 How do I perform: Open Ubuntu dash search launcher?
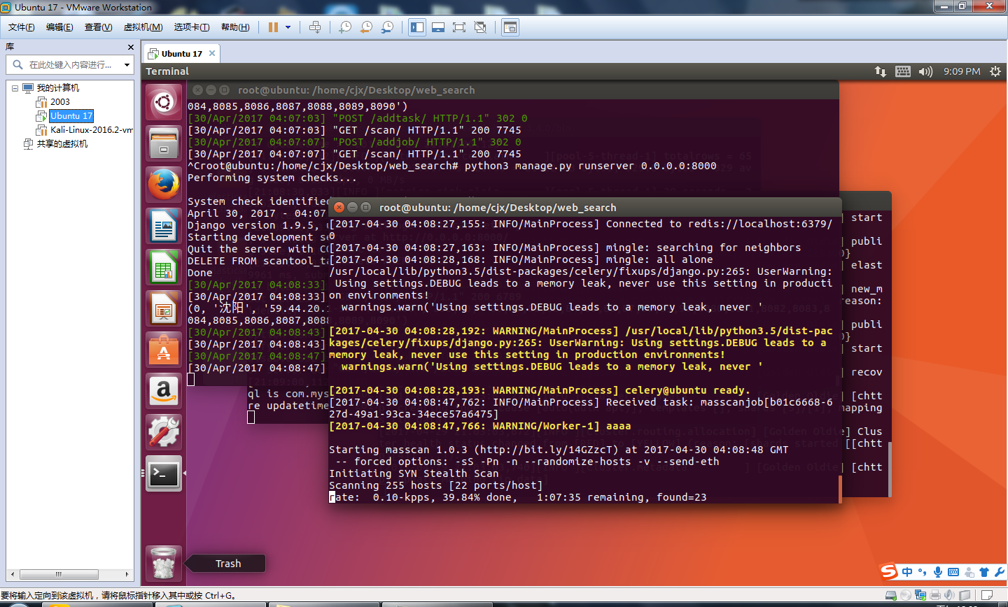pos(164,103)
